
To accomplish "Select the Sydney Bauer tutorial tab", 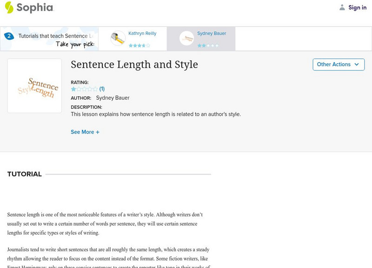I will [211, 33].
